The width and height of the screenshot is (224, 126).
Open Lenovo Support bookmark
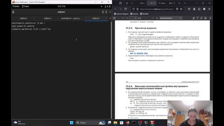point(121,14)
